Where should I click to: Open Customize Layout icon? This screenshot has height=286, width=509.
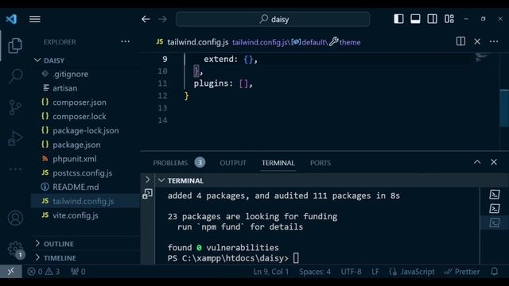coord(449,19)
